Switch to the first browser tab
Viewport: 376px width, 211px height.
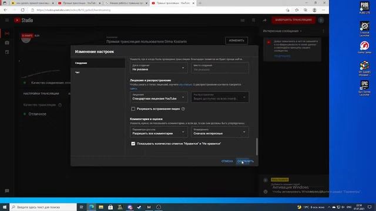(x=32, y=3)
